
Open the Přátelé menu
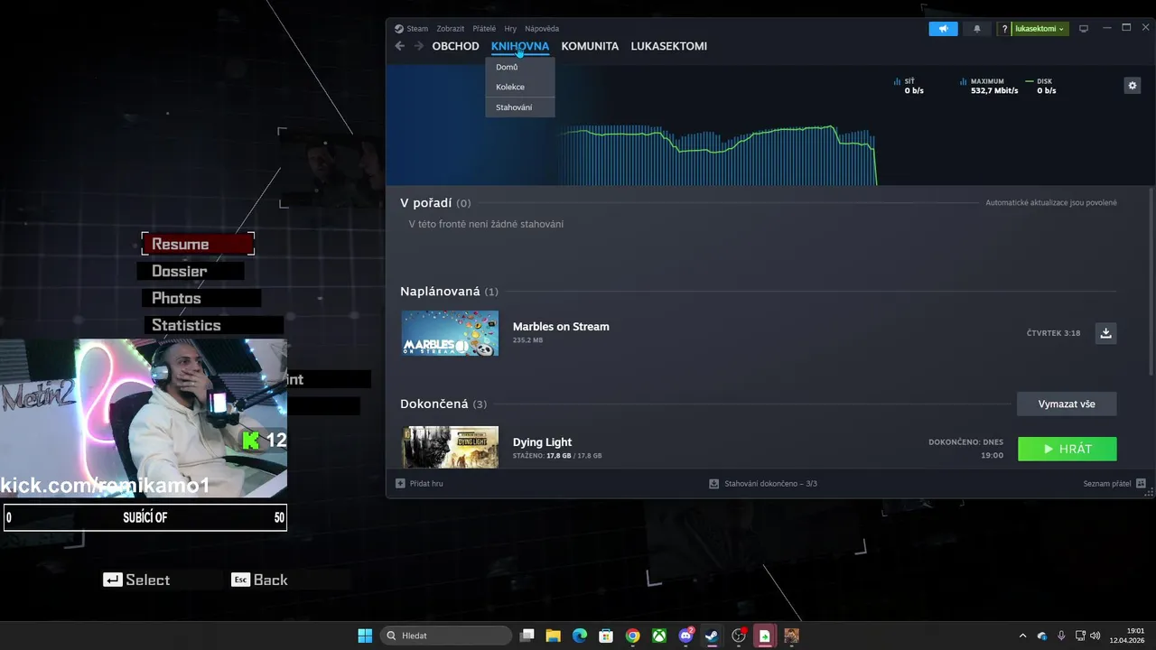pos(484,29)
